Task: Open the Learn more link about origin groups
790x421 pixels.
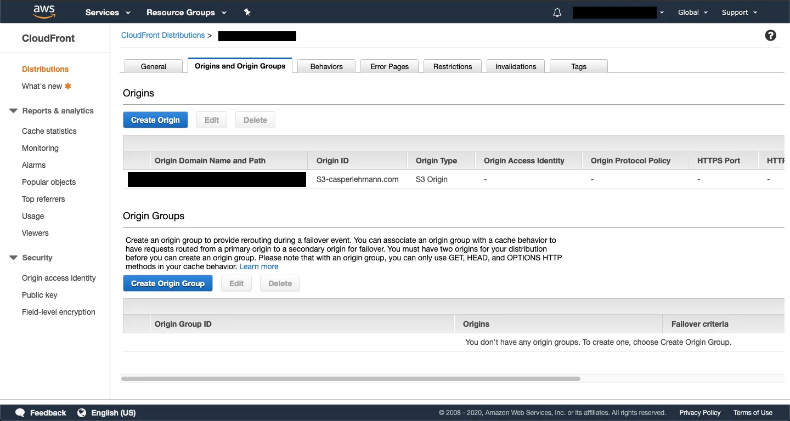Action: pos(258,266)
